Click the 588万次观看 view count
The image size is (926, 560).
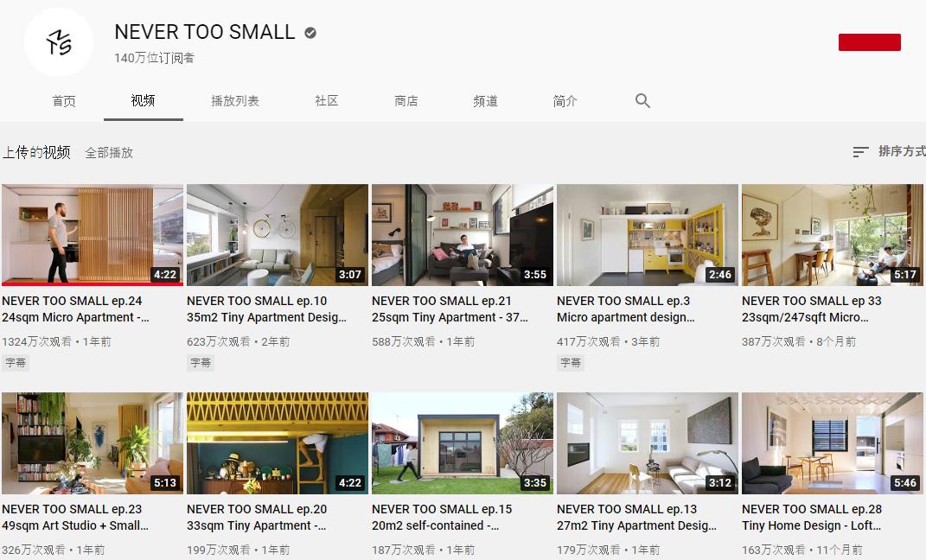(404, 341)
